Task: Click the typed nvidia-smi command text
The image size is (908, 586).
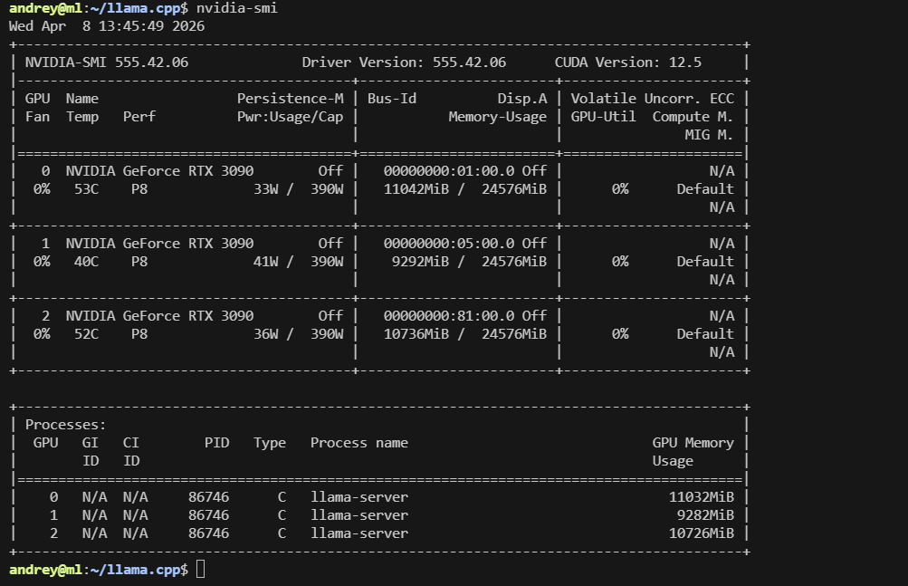Action: (x=237, y=8)
